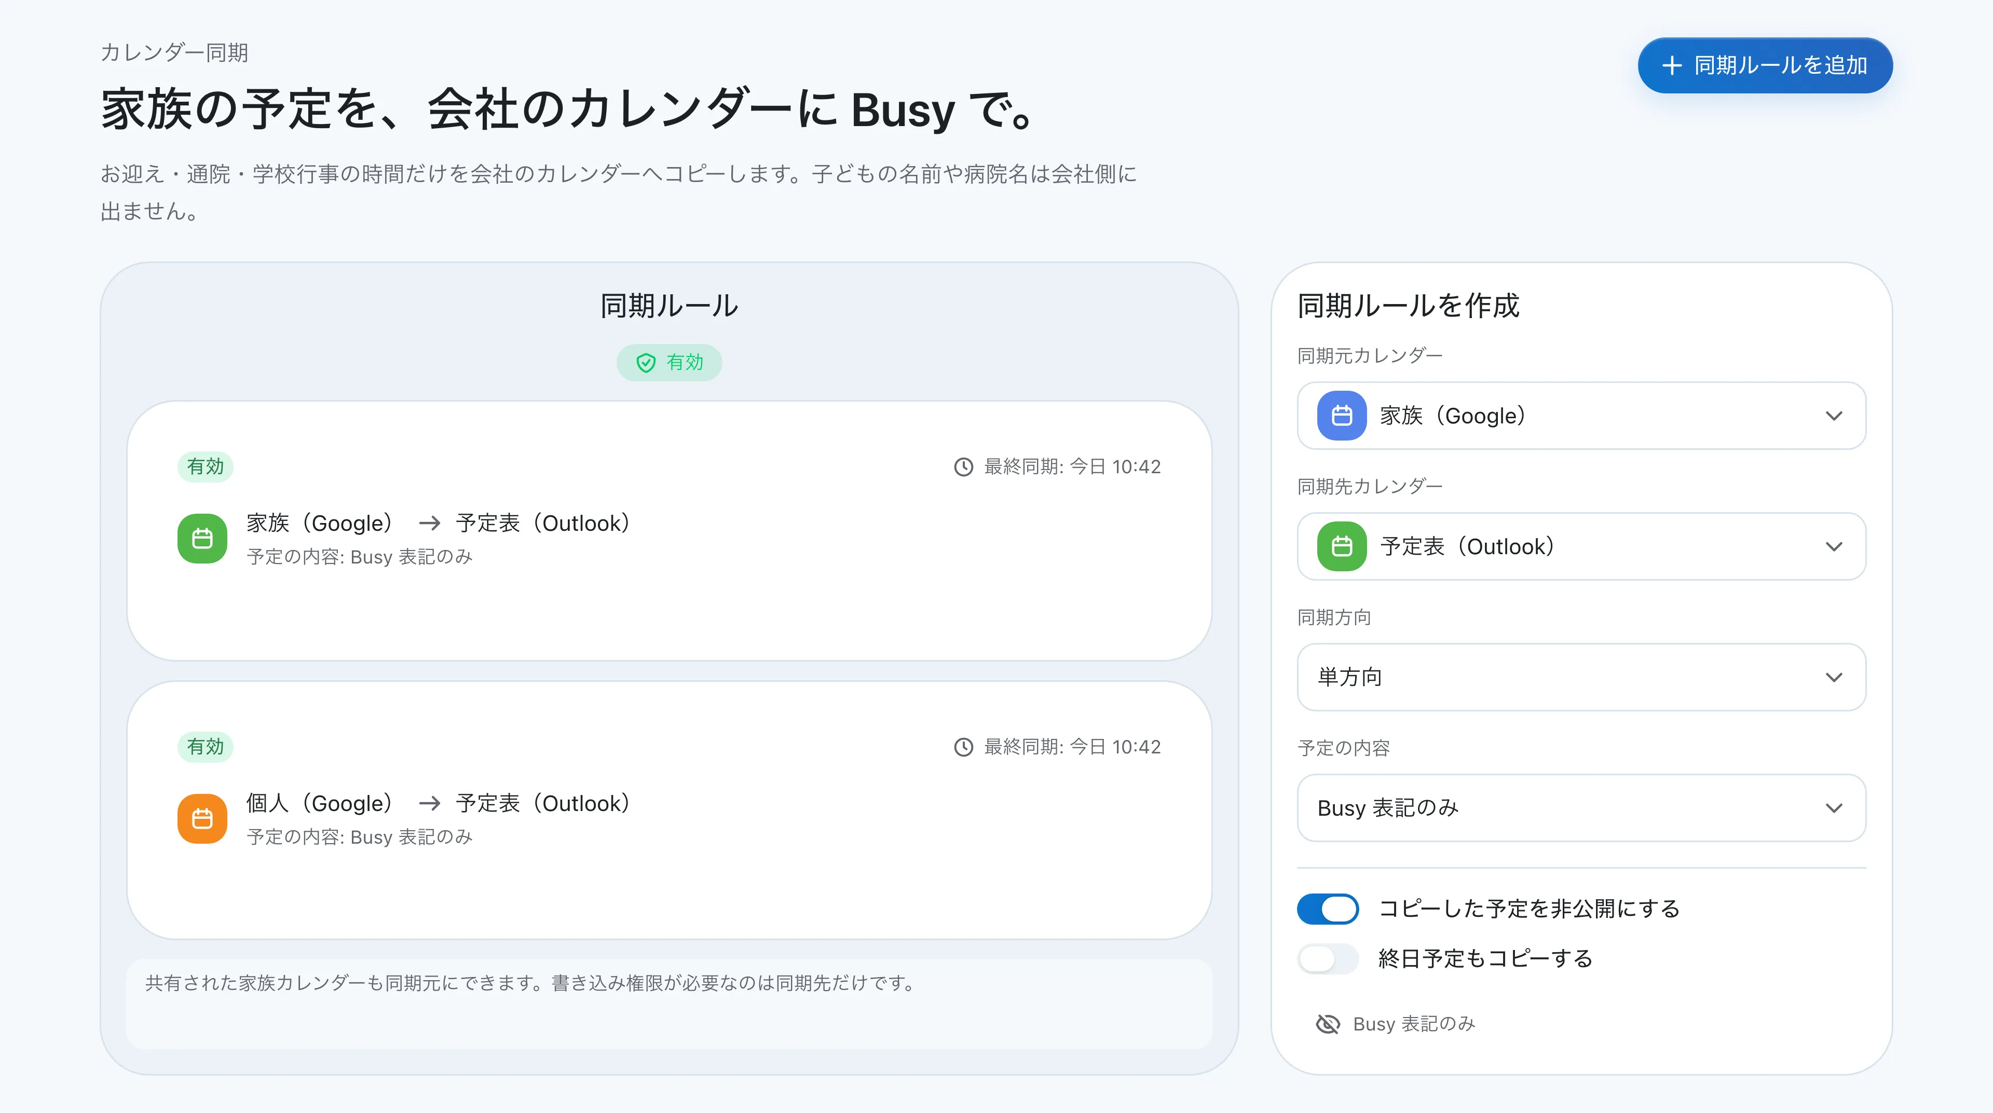
Task: Click the 同期ルールを作成 panel heading
Action: click(x=1408, y=306)
